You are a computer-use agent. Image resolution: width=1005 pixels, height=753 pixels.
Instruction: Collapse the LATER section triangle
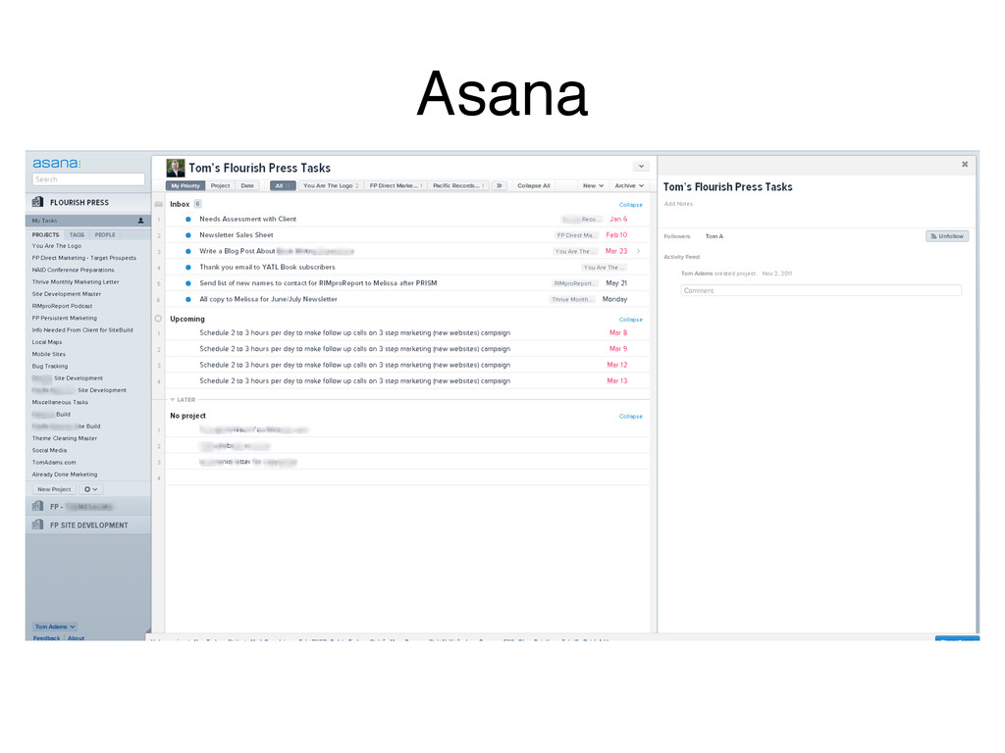coord(173,400)
